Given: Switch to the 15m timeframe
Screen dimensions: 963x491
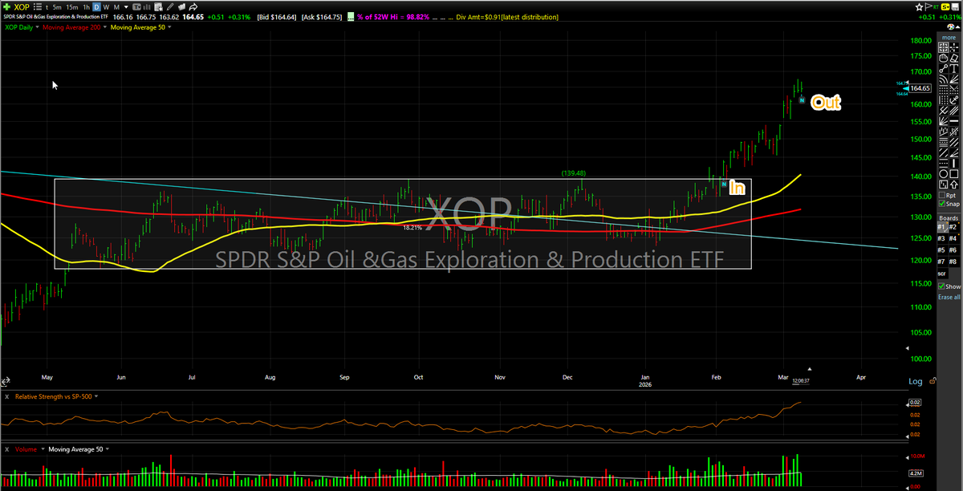Looking at the screenshot, I should click(x=72, y=7).
